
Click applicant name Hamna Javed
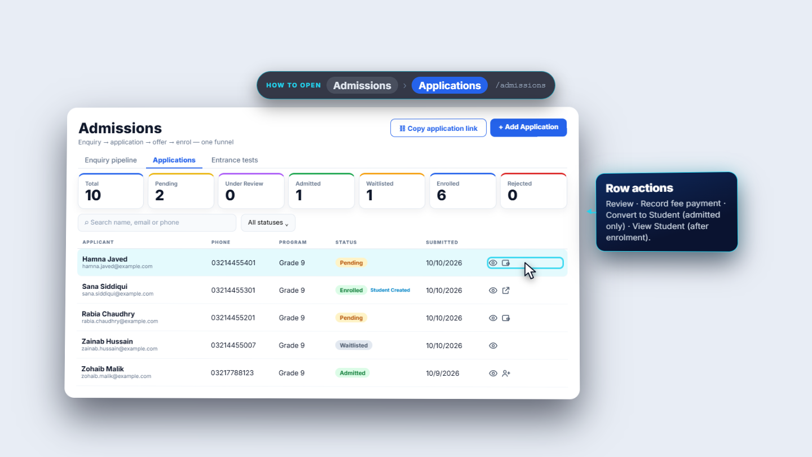click(105, 260)
